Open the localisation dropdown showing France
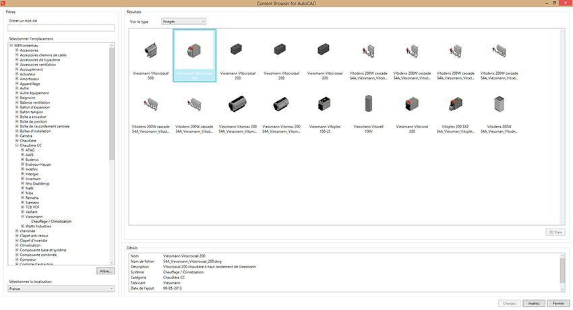 coord(61,289)
